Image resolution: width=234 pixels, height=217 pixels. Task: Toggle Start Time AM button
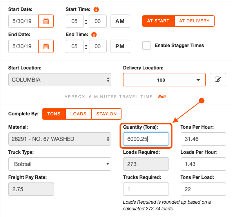(x=120, y=21)
